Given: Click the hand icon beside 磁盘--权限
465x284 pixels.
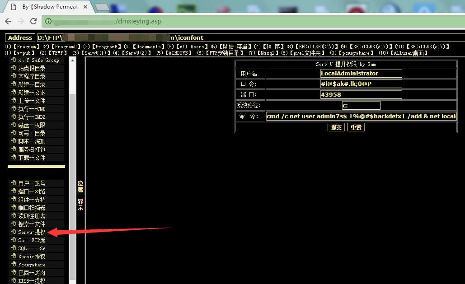Looking at the screenshot, I should 14,125.
